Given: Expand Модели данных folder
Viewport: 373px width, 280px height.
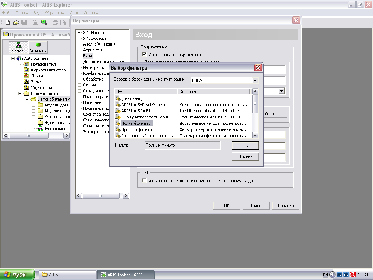Looking at the screenshot, I should point(34,105).
